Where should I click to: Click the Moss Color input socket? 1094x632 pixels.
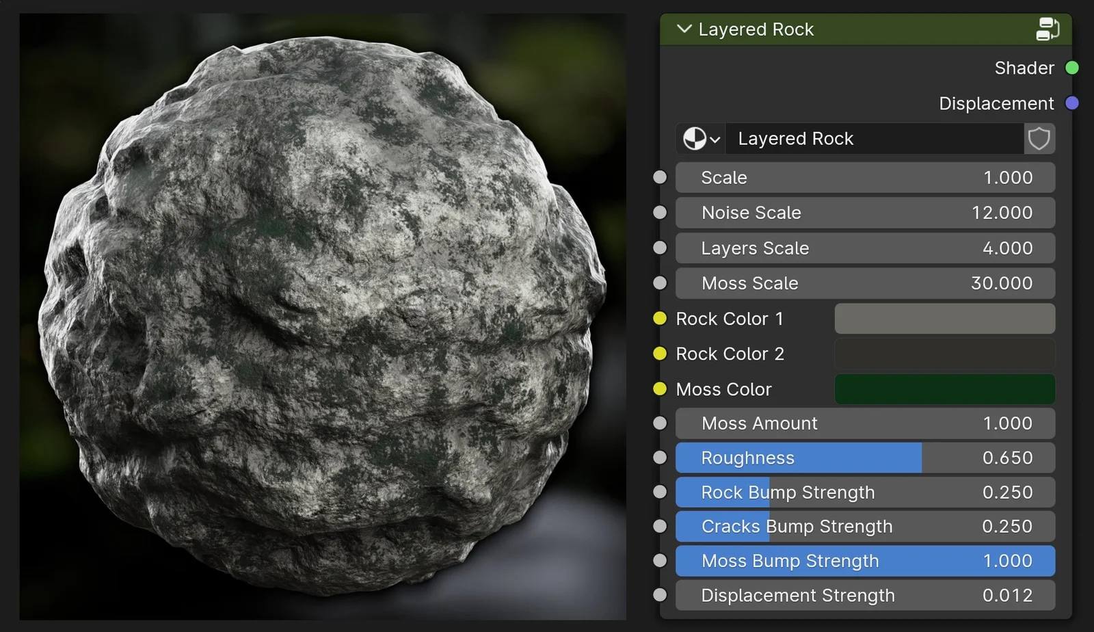tap(660, 389)
